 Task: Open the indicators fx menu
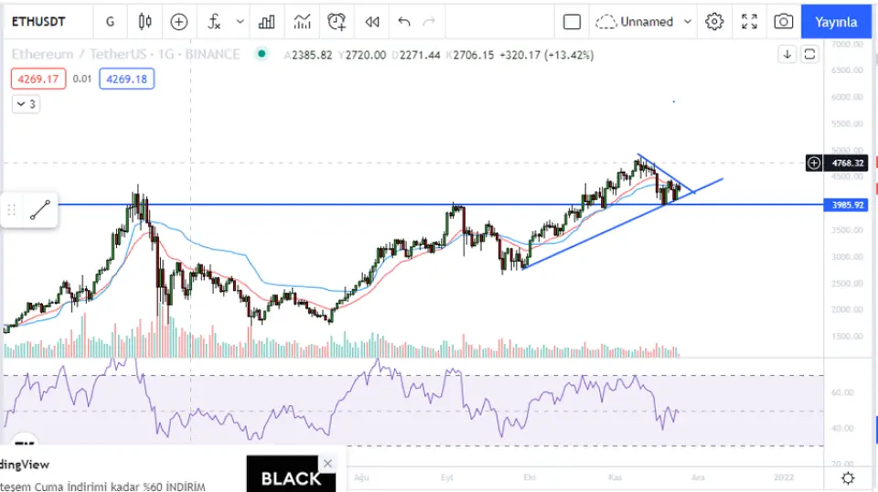point(215,21)
